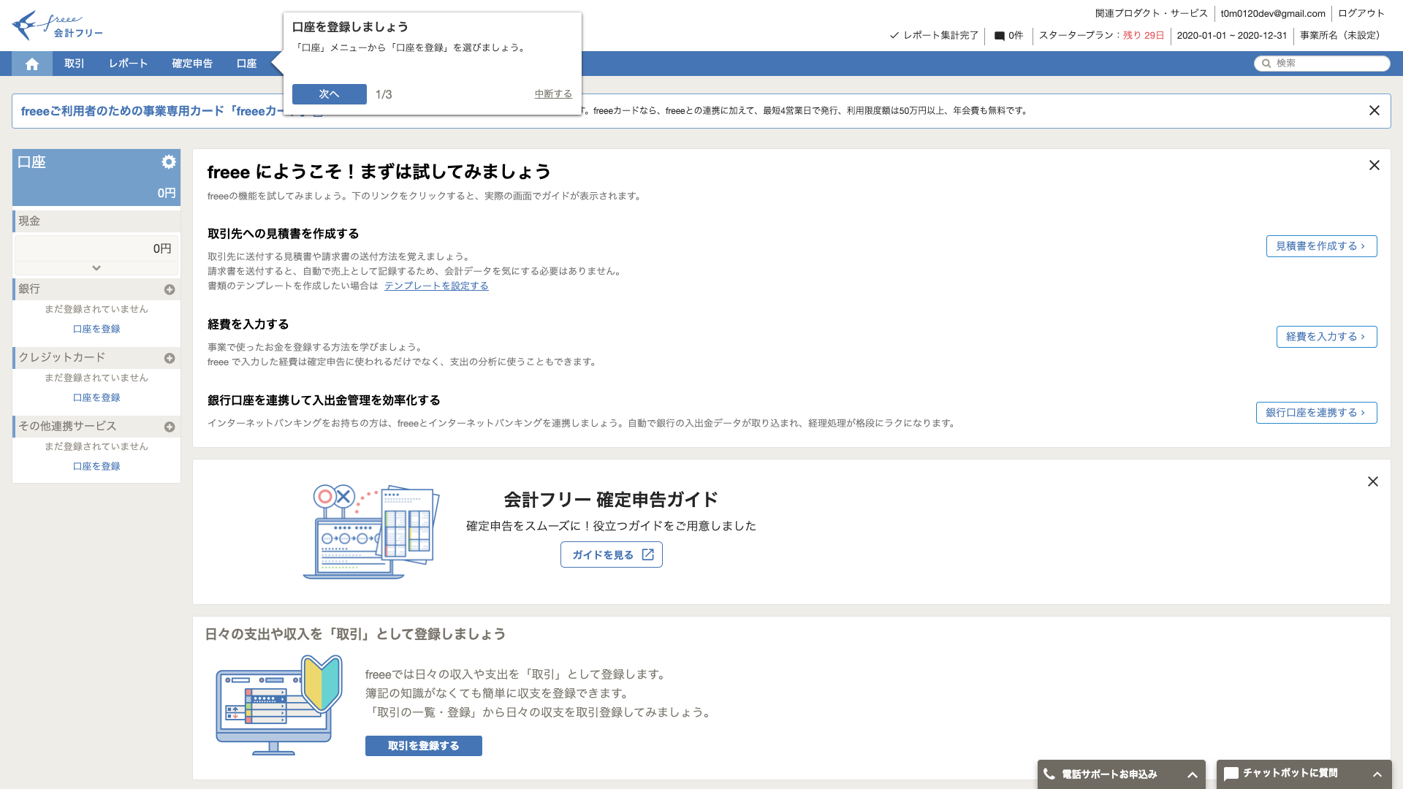This screenshot has width=1403, height=789.
Task: Click 口座を登録 under クレジットカード
Action: tap(96, 397)
